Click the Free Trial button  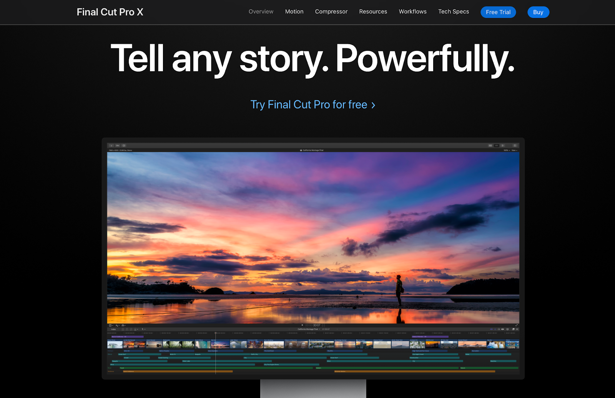498,12
